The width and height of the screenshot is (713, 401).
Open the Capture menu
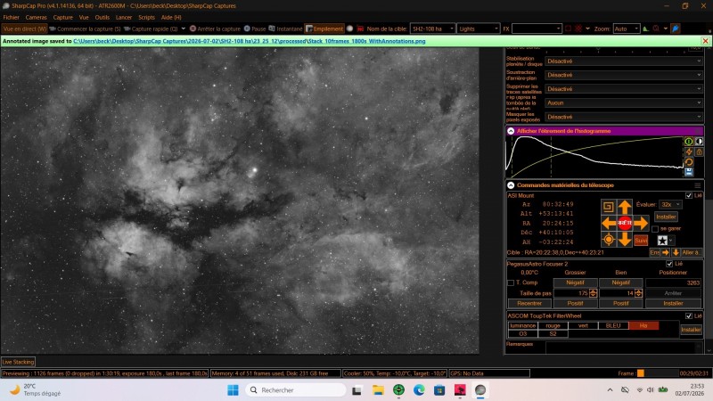pyautogui.click(x=62, y=17)
